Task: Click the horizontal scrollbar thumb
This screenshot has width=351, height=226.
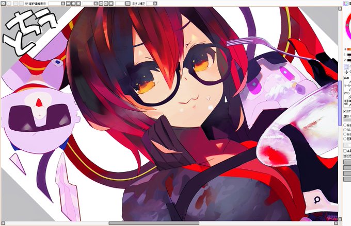Action: click(154, 223)
